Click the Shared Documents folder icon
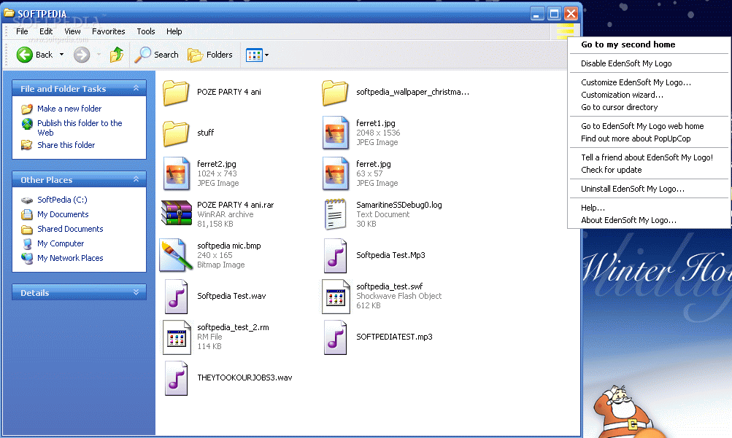The image size is (732, 438). tap(27, 230)
